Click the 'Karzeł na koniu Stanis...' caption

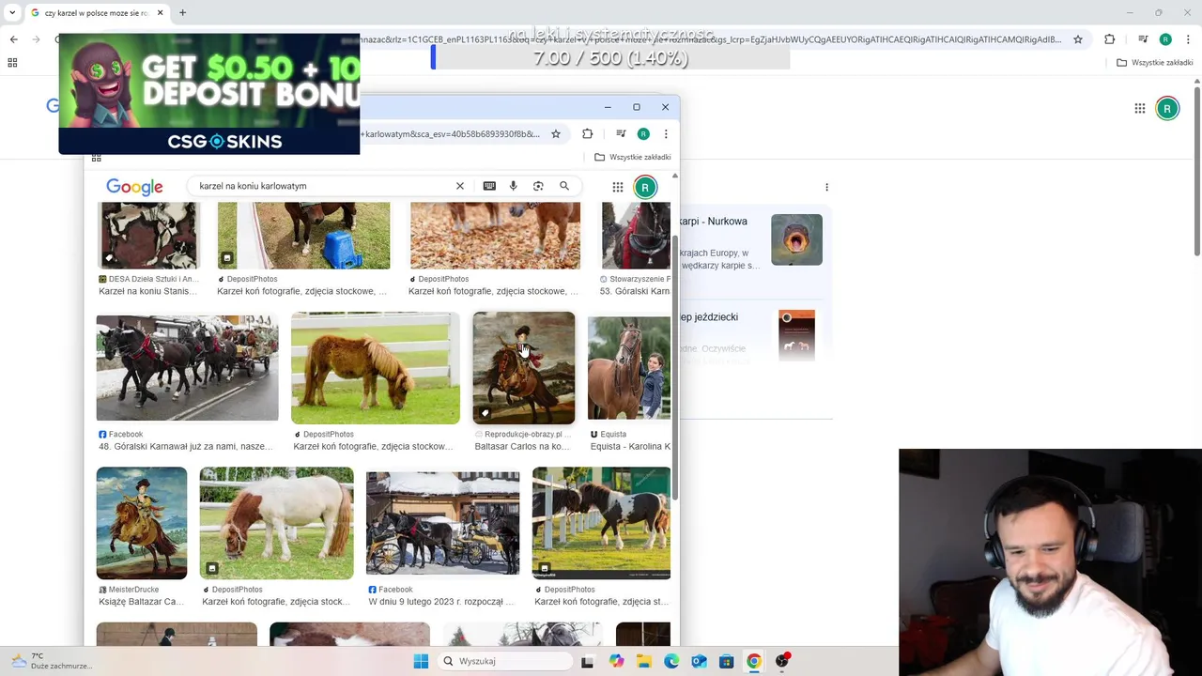[147, 291]
